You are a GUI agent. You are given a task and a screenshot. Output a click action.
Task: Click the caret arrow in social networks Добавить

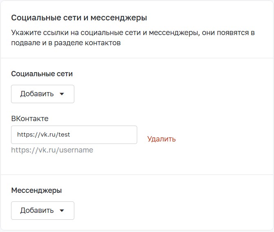62,94
